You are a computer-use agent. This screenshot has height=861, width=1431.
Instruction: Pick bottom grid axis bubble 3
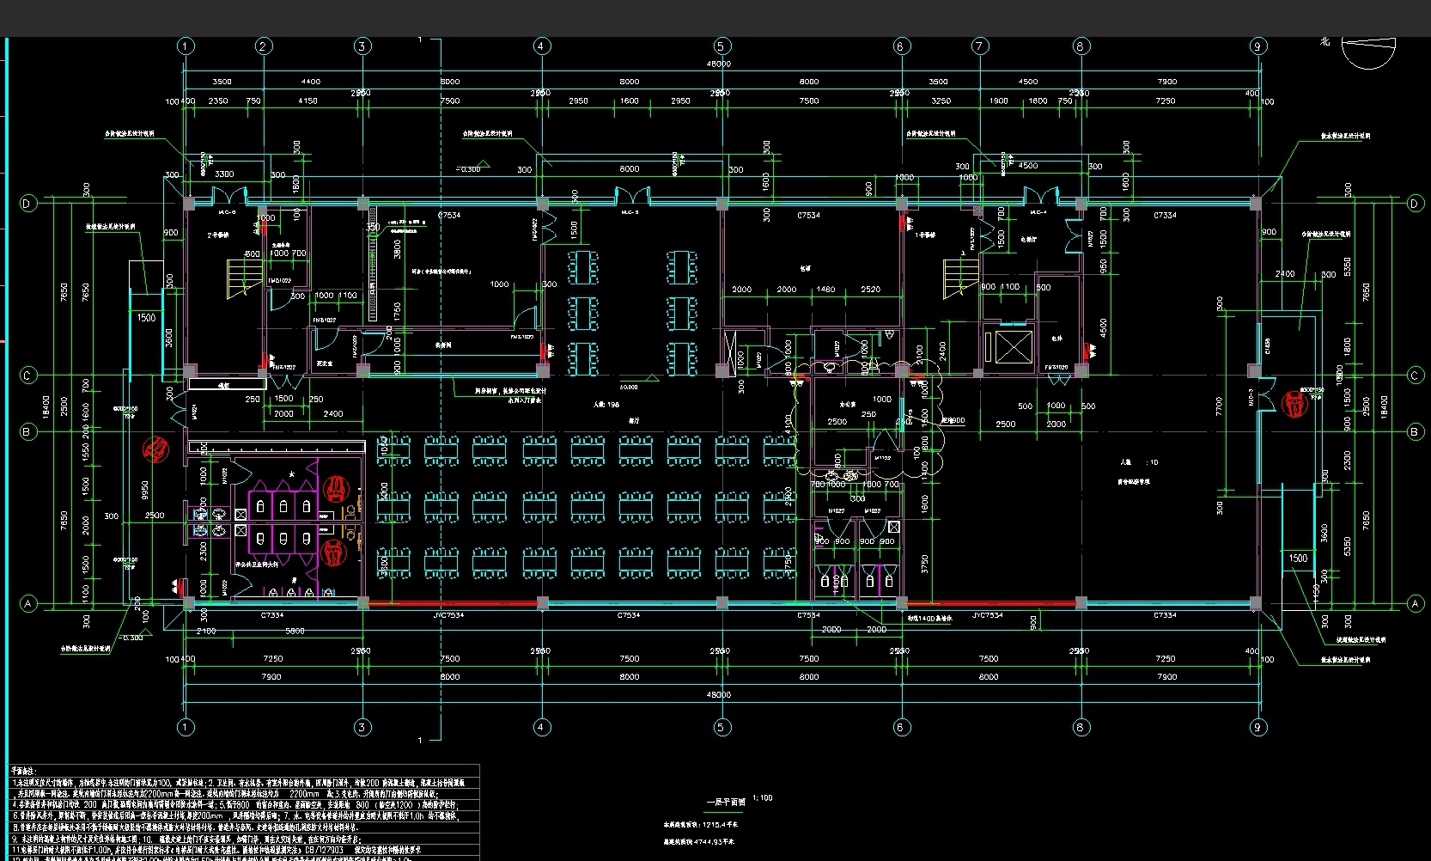click(362, 727)
